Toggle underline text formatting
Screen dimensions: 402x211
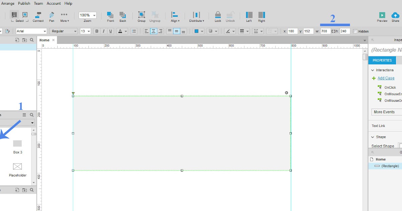[x=111, y=31]
